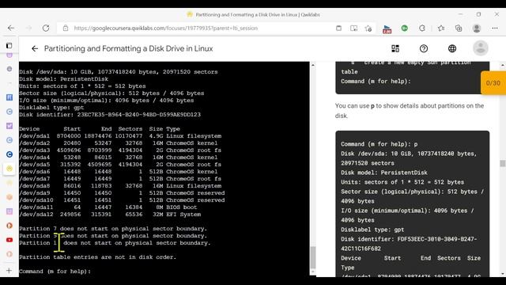This screenshot has width=506, height=285.
Task: Click terminal row /dev/sda2 ChromeOS kernel
Action: 118,143
